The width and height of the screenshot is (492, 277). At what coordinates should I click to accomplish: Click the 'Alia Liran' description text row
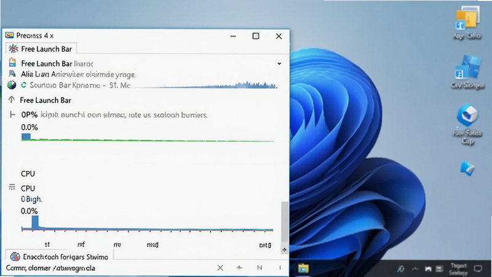point(78,74)
